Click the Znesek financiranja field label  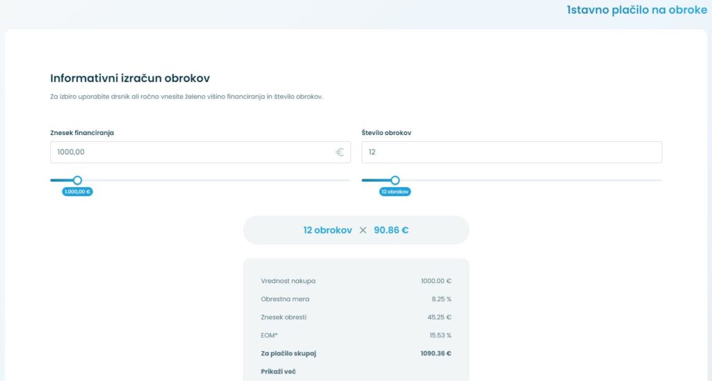click(82, 133)
